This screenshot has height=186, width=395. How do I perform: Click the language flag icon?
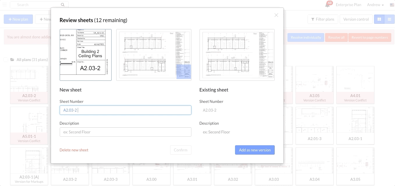click(392, 5)
